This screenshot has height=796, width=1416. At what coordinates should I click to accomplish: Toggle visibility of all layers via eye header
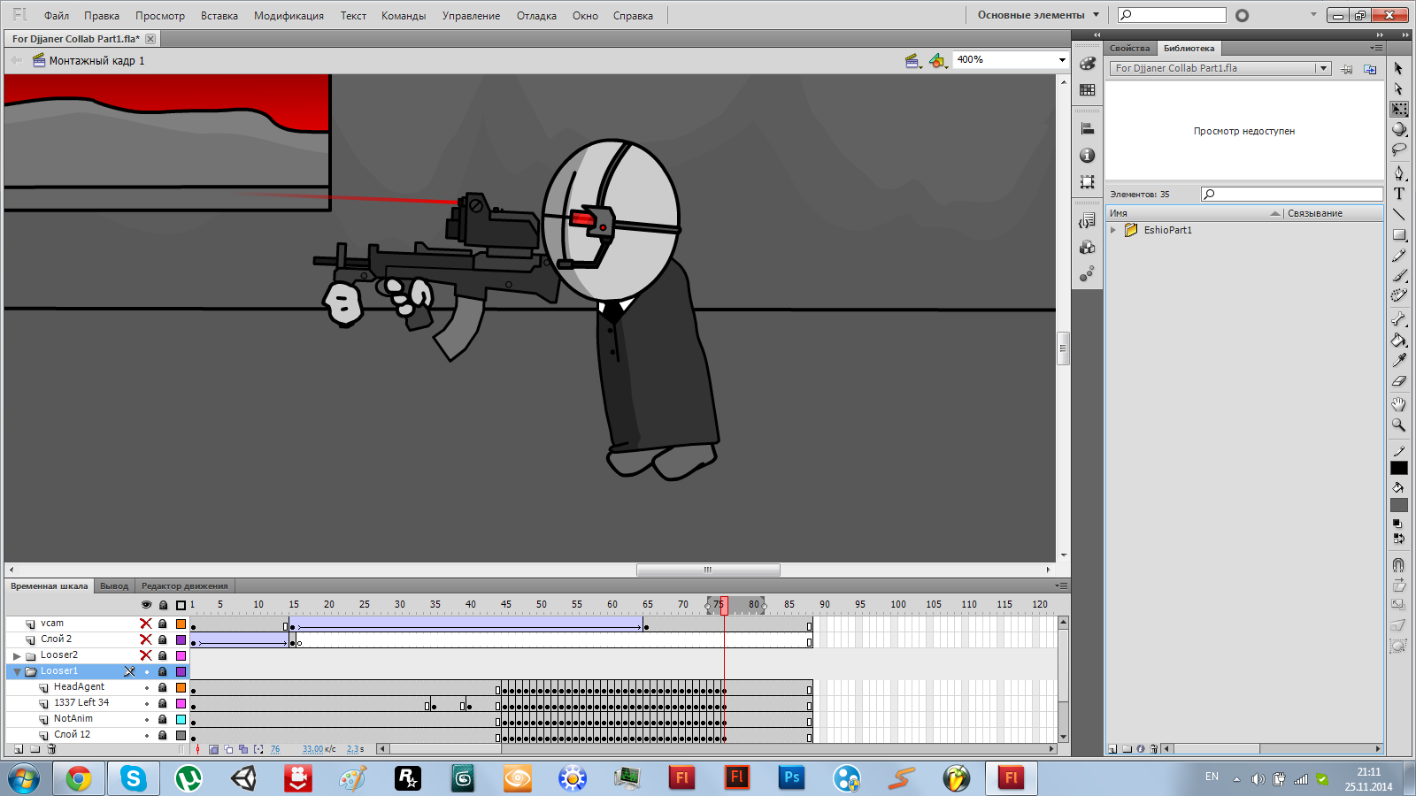[x=147, y=605]
